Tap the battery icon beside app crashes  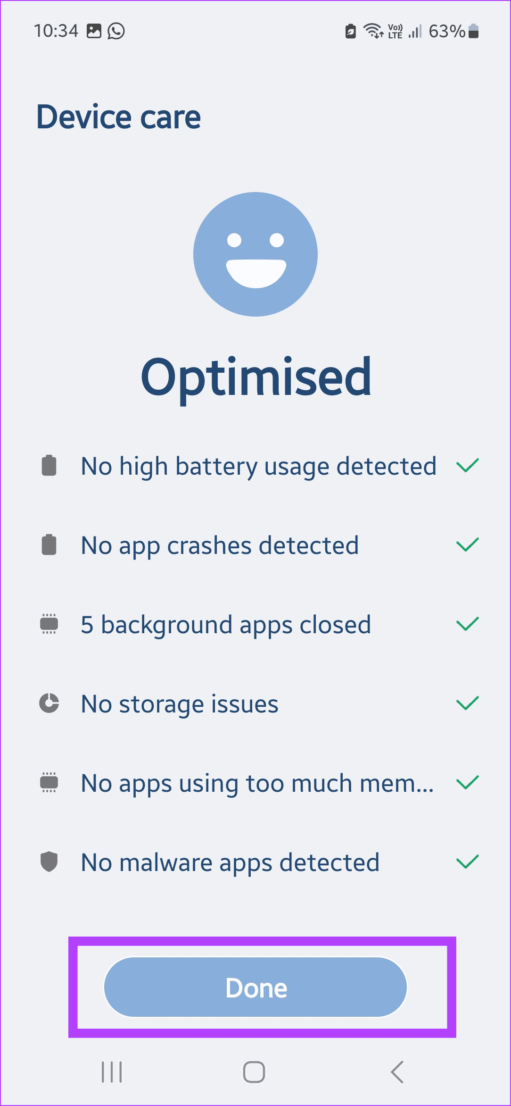point(49,545)
